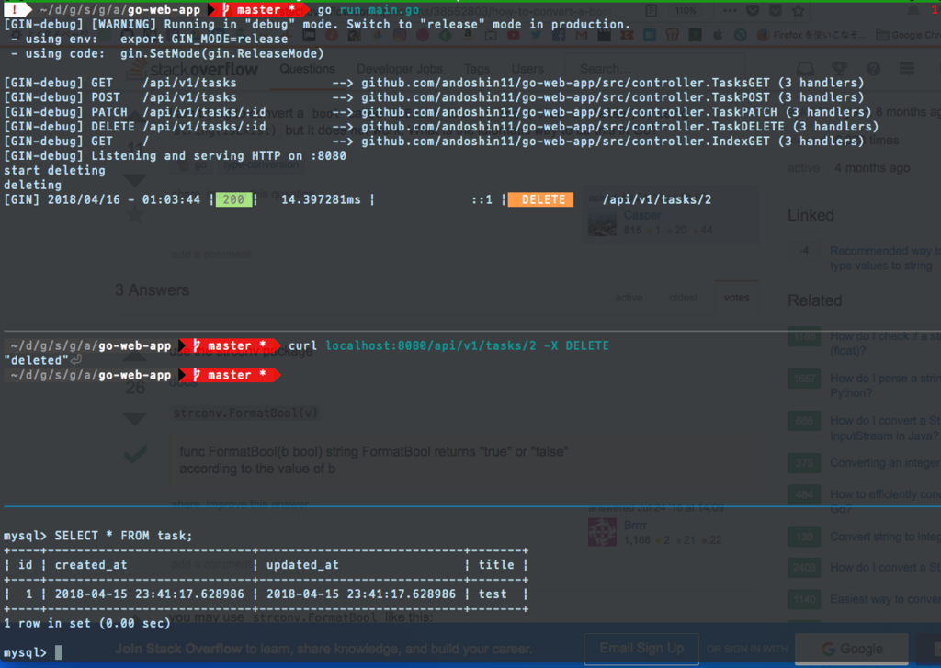Click the Amazon bookmark icon in bookmarks bar
This screenshot has width=941, height=668.
pyautogui.click(x=468, y=35)
